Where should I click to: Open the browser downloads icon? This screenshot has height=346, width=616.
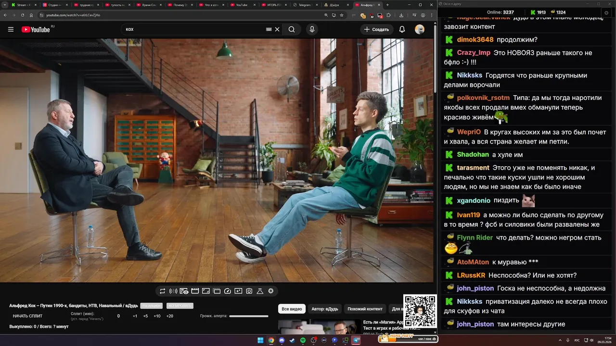tap(401, 15)
